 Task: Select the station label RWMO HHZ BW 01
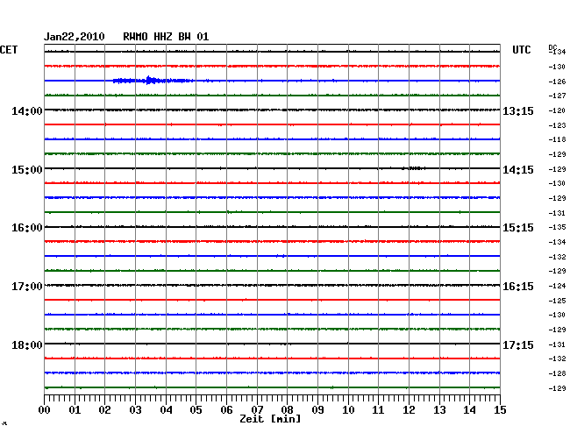(x=166, y=37)
